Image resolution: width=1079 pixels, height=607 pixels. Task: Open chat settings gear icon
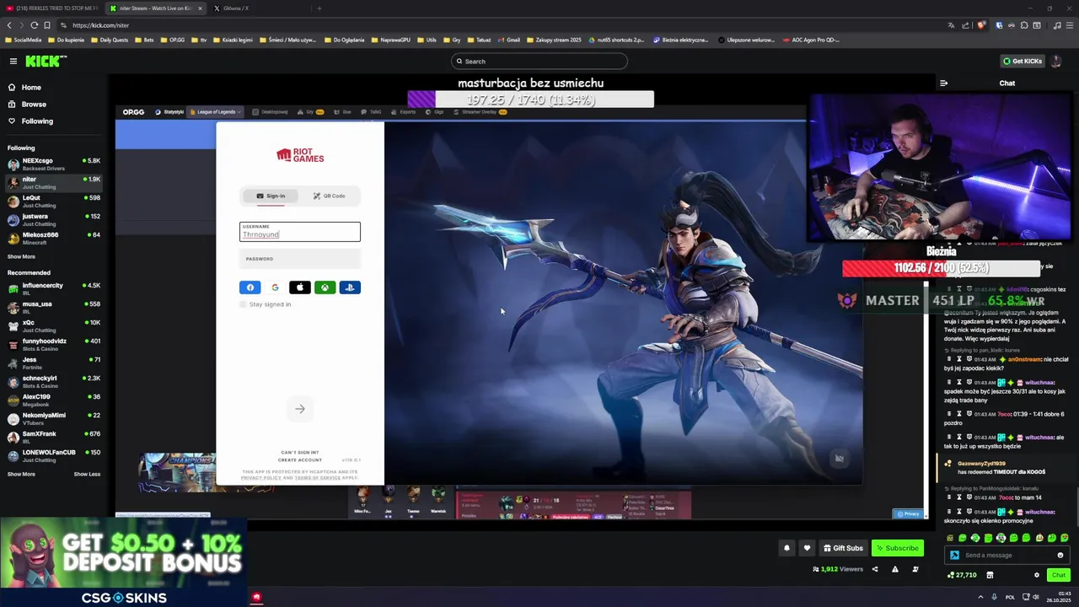(1037, 575)
